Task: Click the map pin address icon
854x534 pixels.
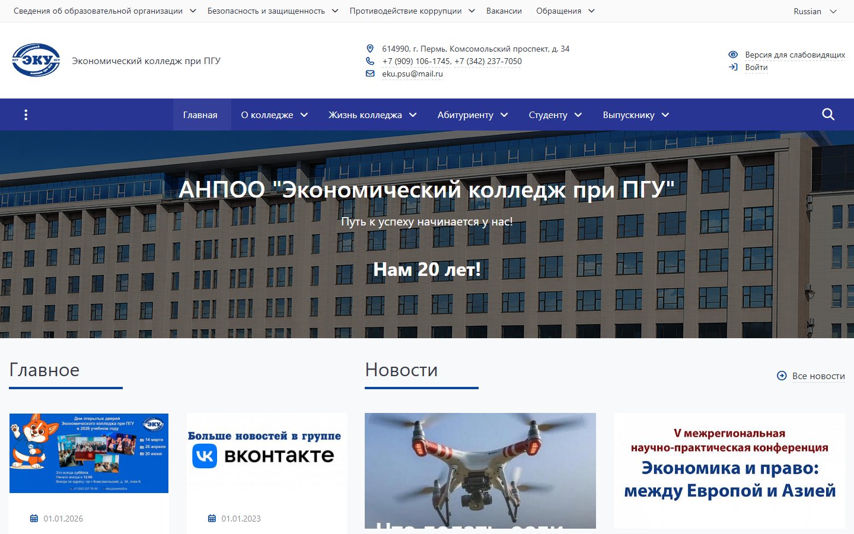Action: [x=370, y=49]
